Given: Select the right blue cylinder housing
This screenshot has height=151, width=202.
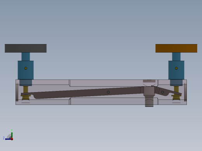Looking at the screenshot, I should (176, 70).
